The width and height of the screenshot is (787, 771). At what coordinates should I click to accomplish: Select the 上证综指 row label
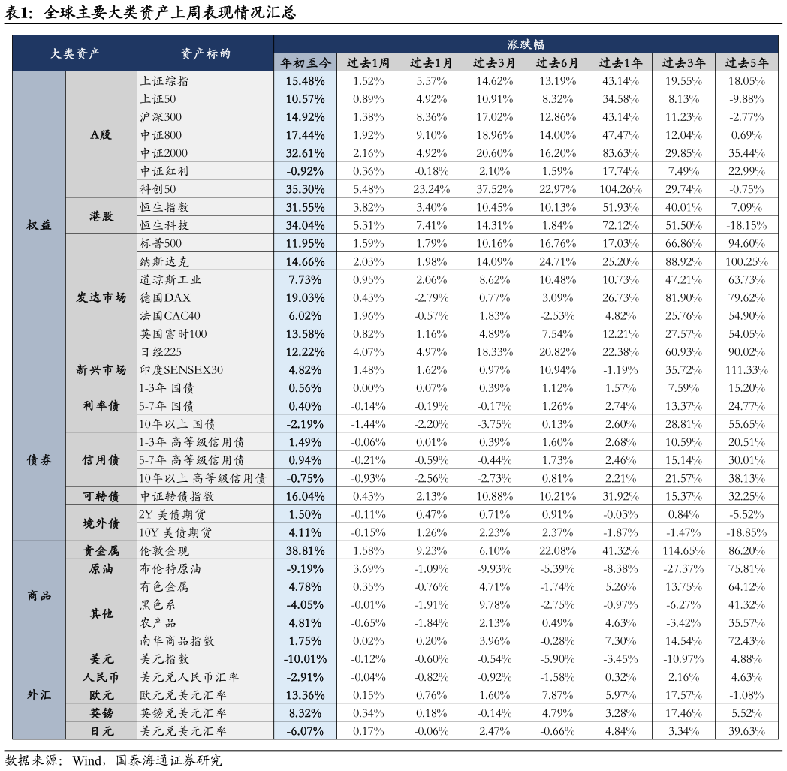(205, 80)
